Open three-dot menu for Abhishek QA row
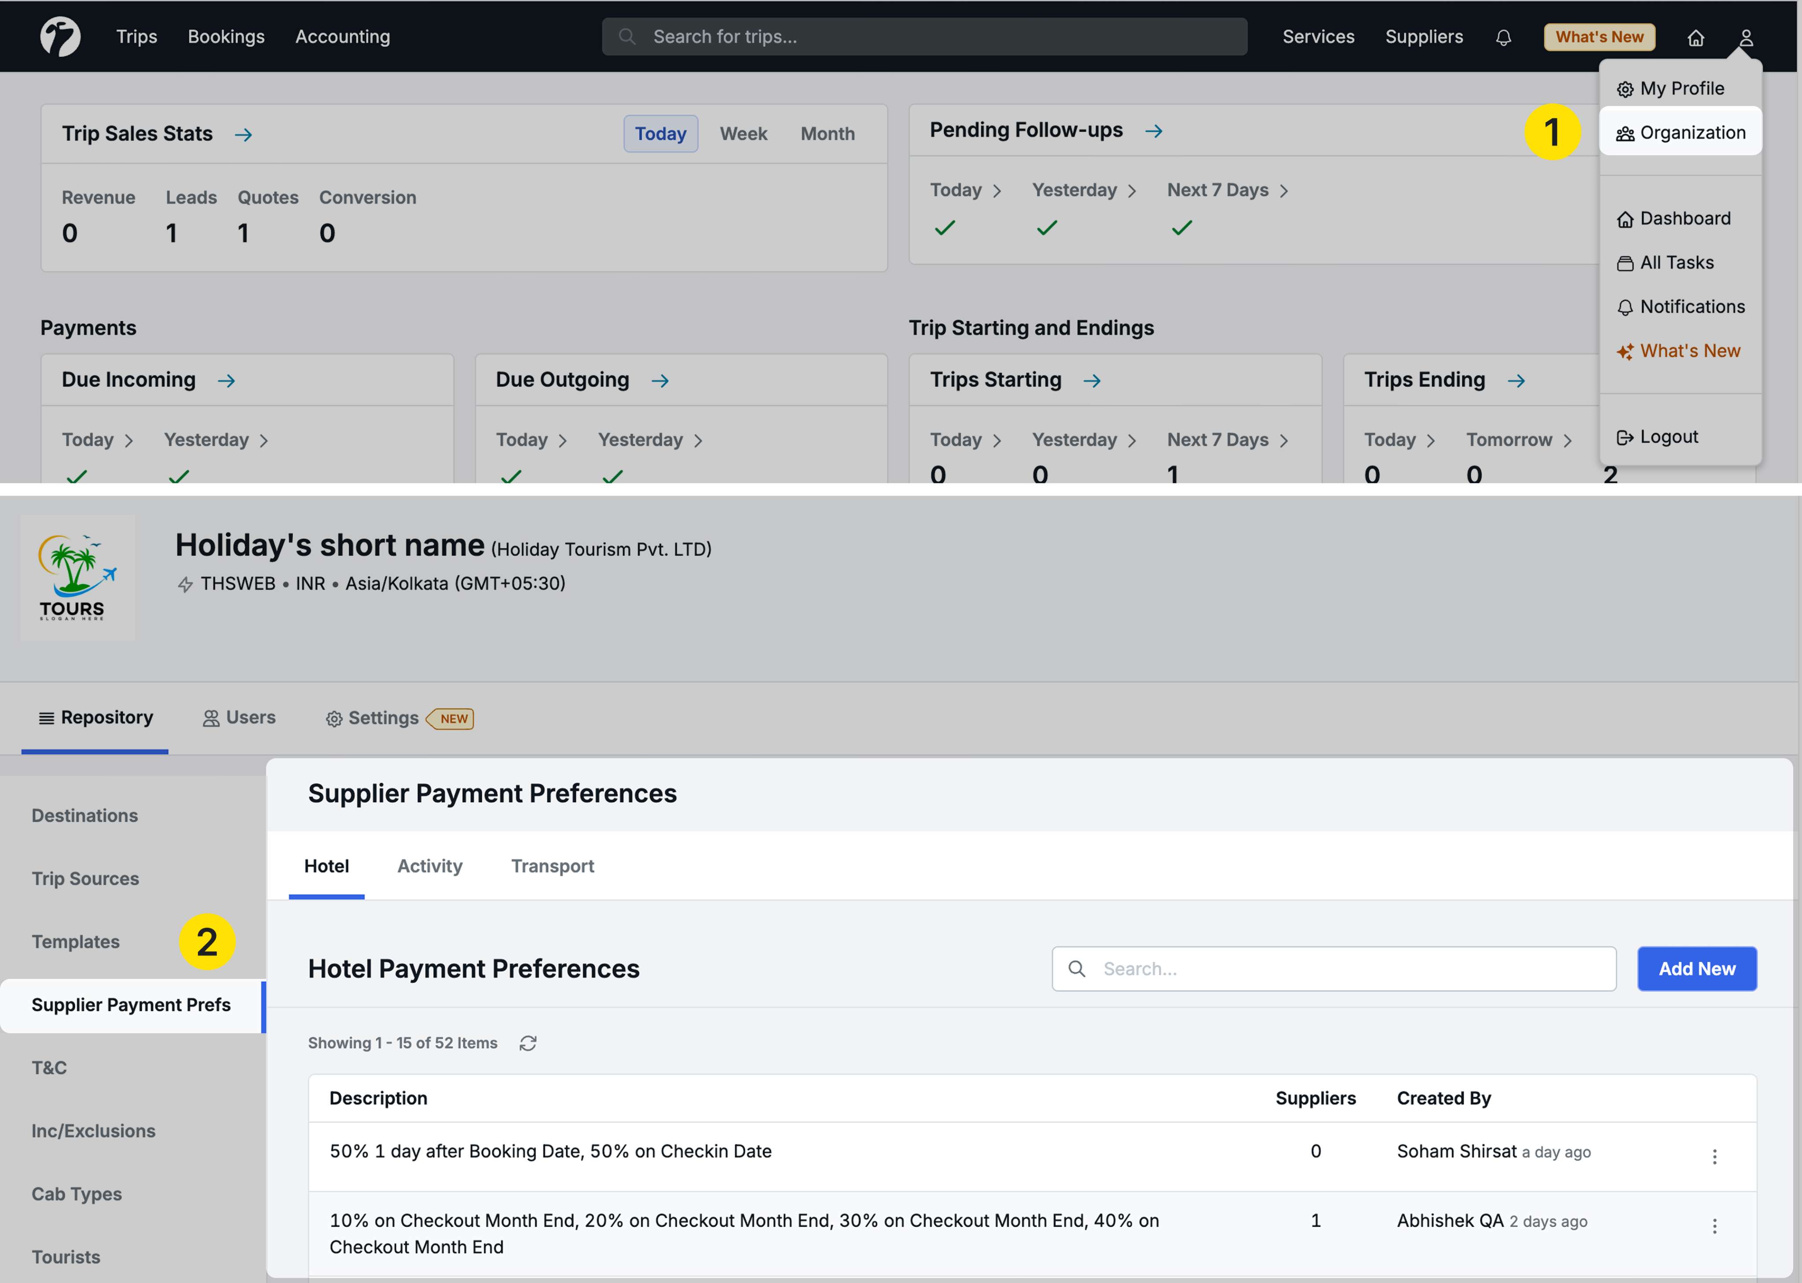Screen dimensions: 1802x1283 [x=1714, y=1225]
